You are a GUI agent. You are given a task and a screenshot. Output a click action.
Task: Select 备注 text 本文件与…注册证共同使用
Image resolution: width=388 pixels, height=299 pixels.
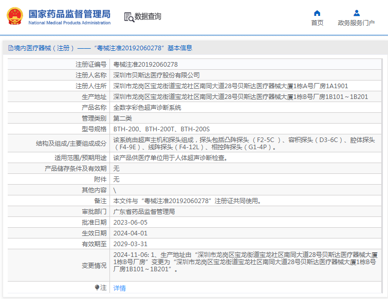tap(187, 201)
